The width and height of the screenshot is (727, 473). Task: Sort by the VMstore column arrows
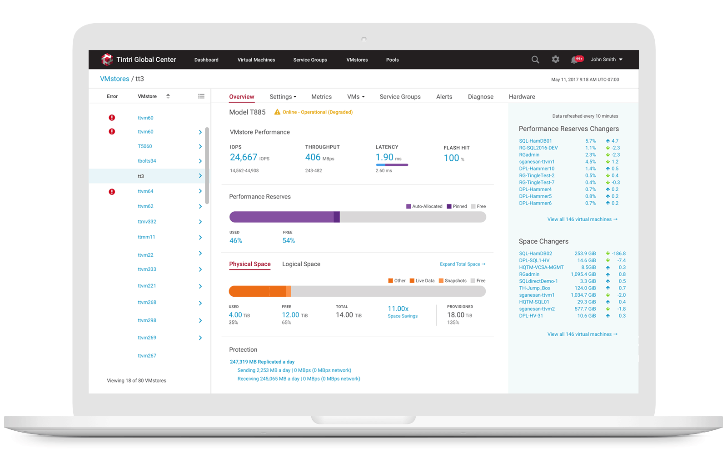tap(168, 96)
